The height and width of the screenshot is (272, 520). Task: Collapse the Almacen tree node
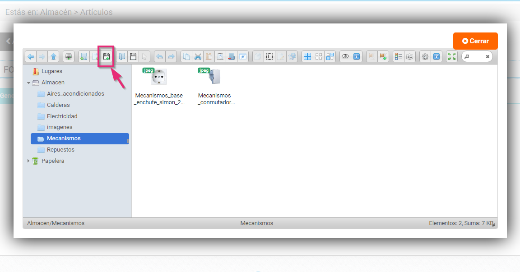[28, 82]
